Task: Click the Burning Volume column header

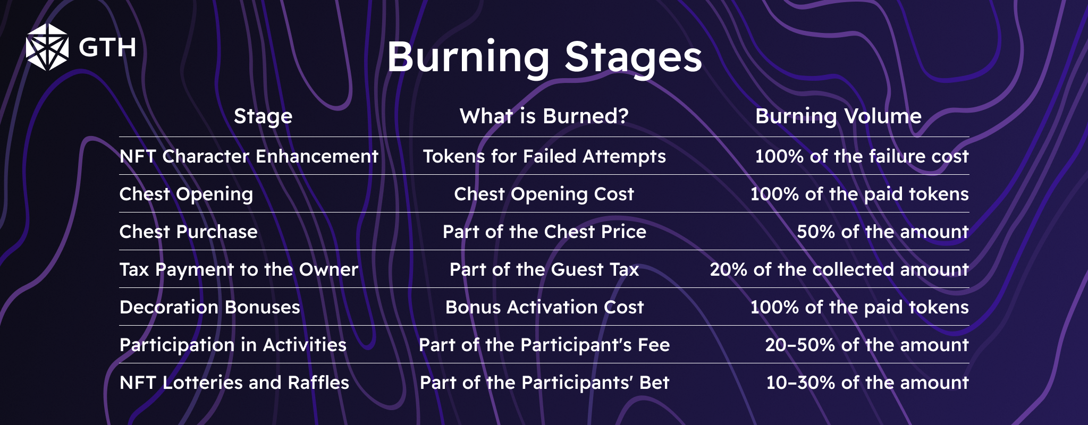Action: (838, 116)
